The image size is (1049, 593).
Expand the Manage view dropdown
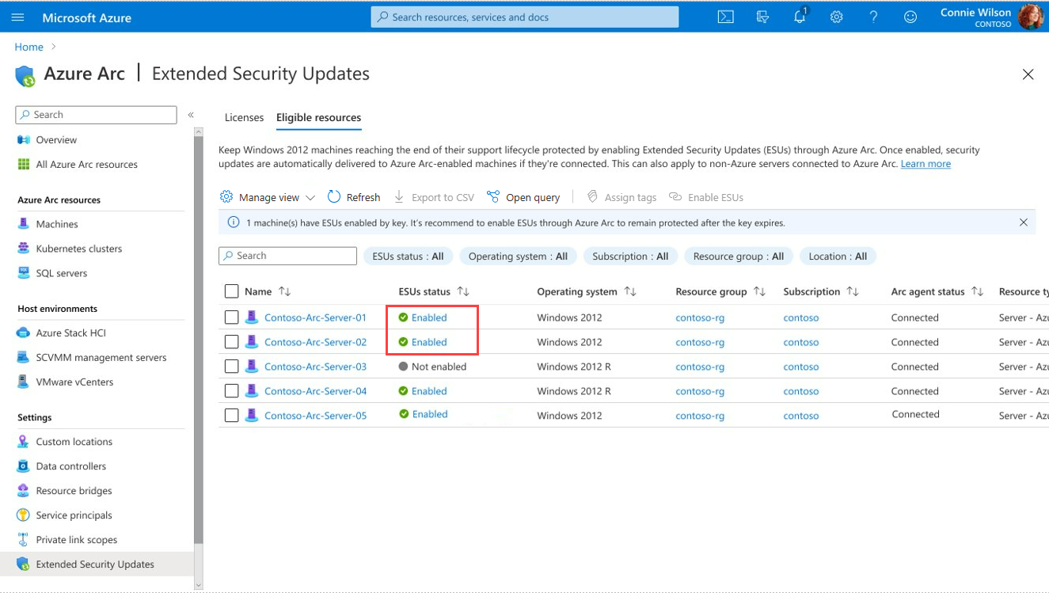[268, 197]
